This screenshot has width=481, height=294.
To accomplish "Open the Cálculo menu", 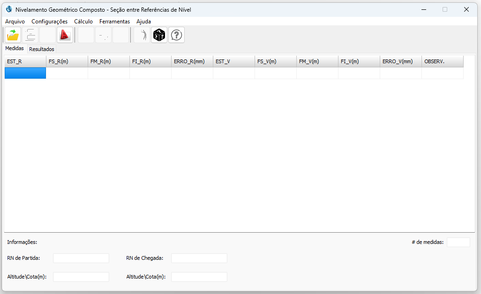I will pyautogui.click(x=83, y=21).
